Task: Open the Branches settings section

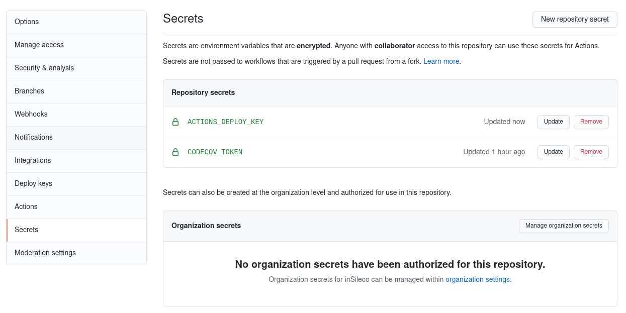Action: [x=29, y=91]
